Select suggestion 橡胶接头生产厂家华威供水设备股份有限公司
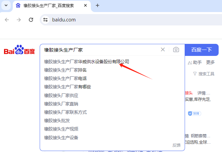The height and width of the screenshot is (152, 222). coord(86,62)
